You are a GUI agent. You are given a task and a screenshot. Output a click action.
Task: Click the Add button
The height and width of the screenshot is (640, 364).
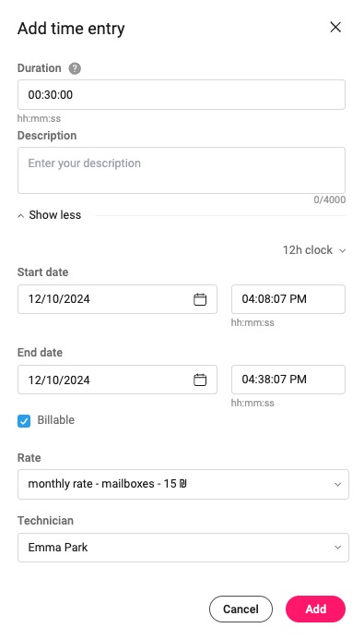point(315,609)
